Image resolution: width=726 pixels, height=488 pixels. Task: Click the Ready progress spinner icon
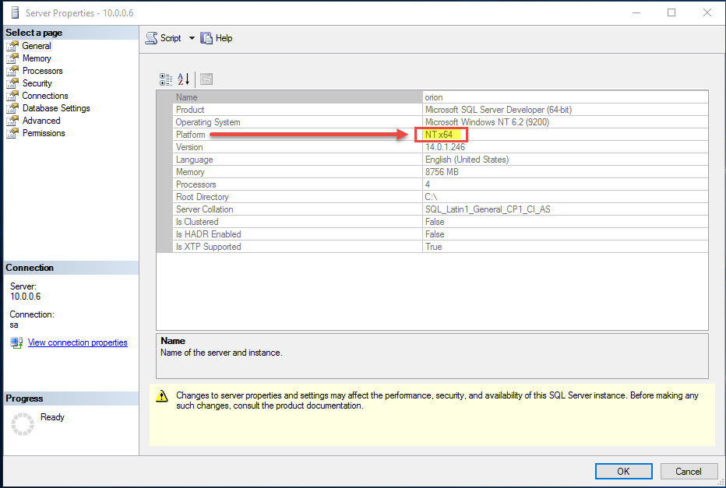click(23, 424)
